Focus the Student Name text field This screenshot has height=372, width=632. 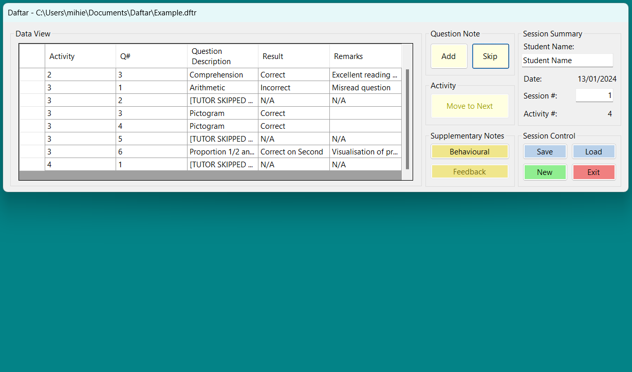pyautogui.click(x=567, y=61)
